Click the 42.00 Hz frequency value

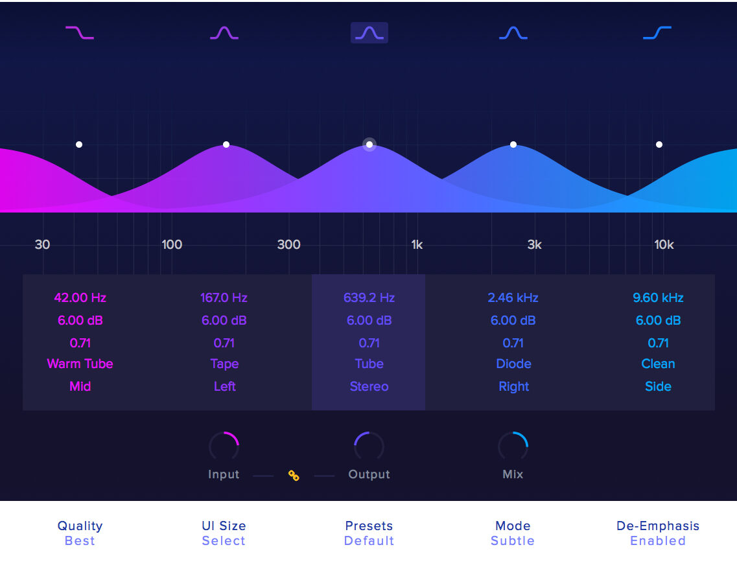(x=80, y=298)
